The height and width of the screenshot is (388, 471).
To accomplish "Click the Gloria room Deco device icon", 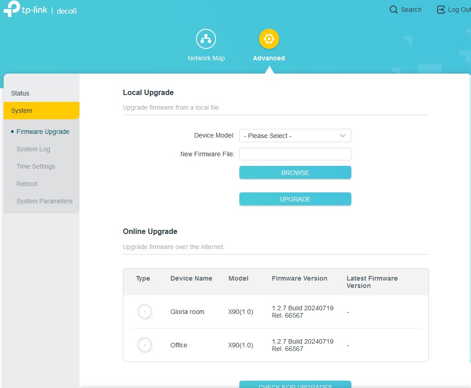I will coord(145,312).
